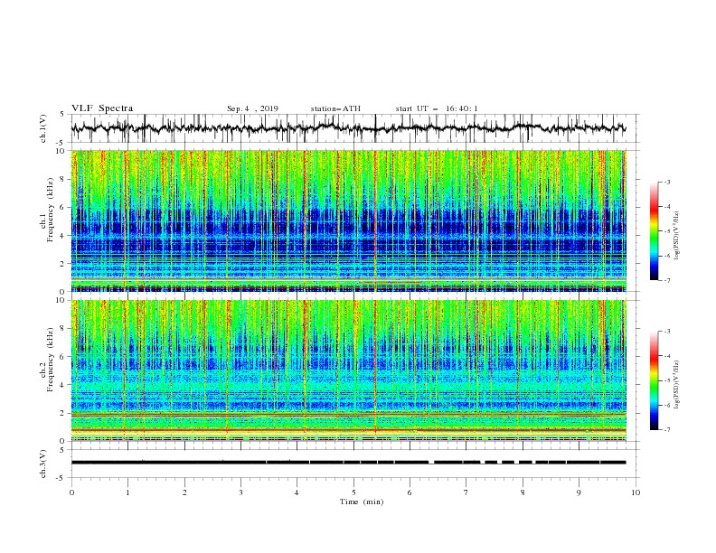Screen dimensions: 716x553
Task: Click the "2" frequency tick of ch.2 spectrogram
Action: point(63,413)
